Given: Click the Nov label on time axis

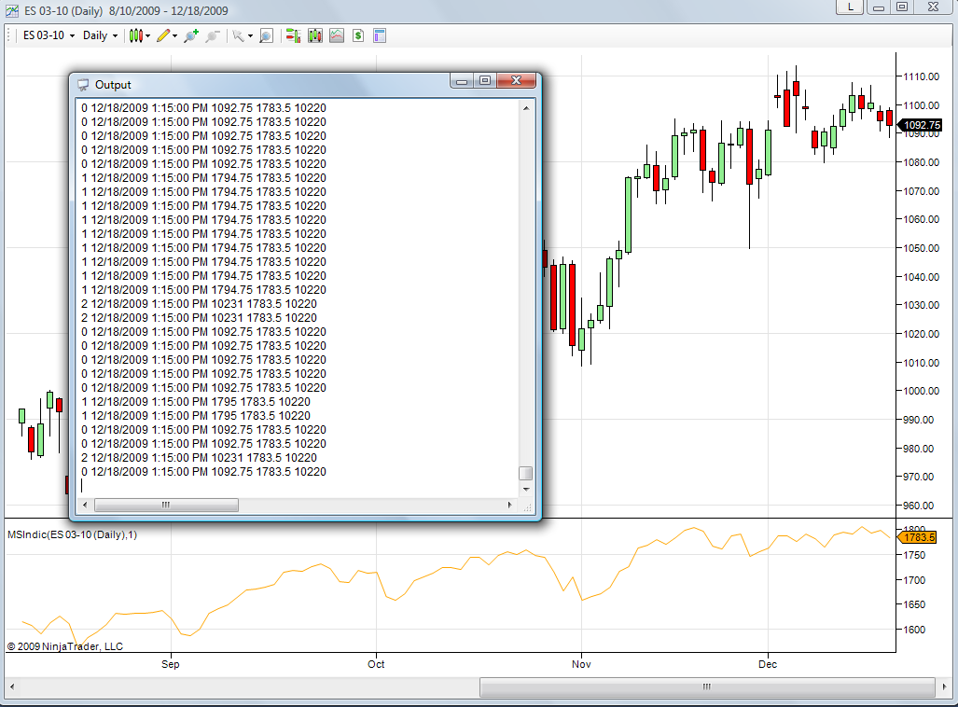Looking at the screenshot, I should coord(582,664).
